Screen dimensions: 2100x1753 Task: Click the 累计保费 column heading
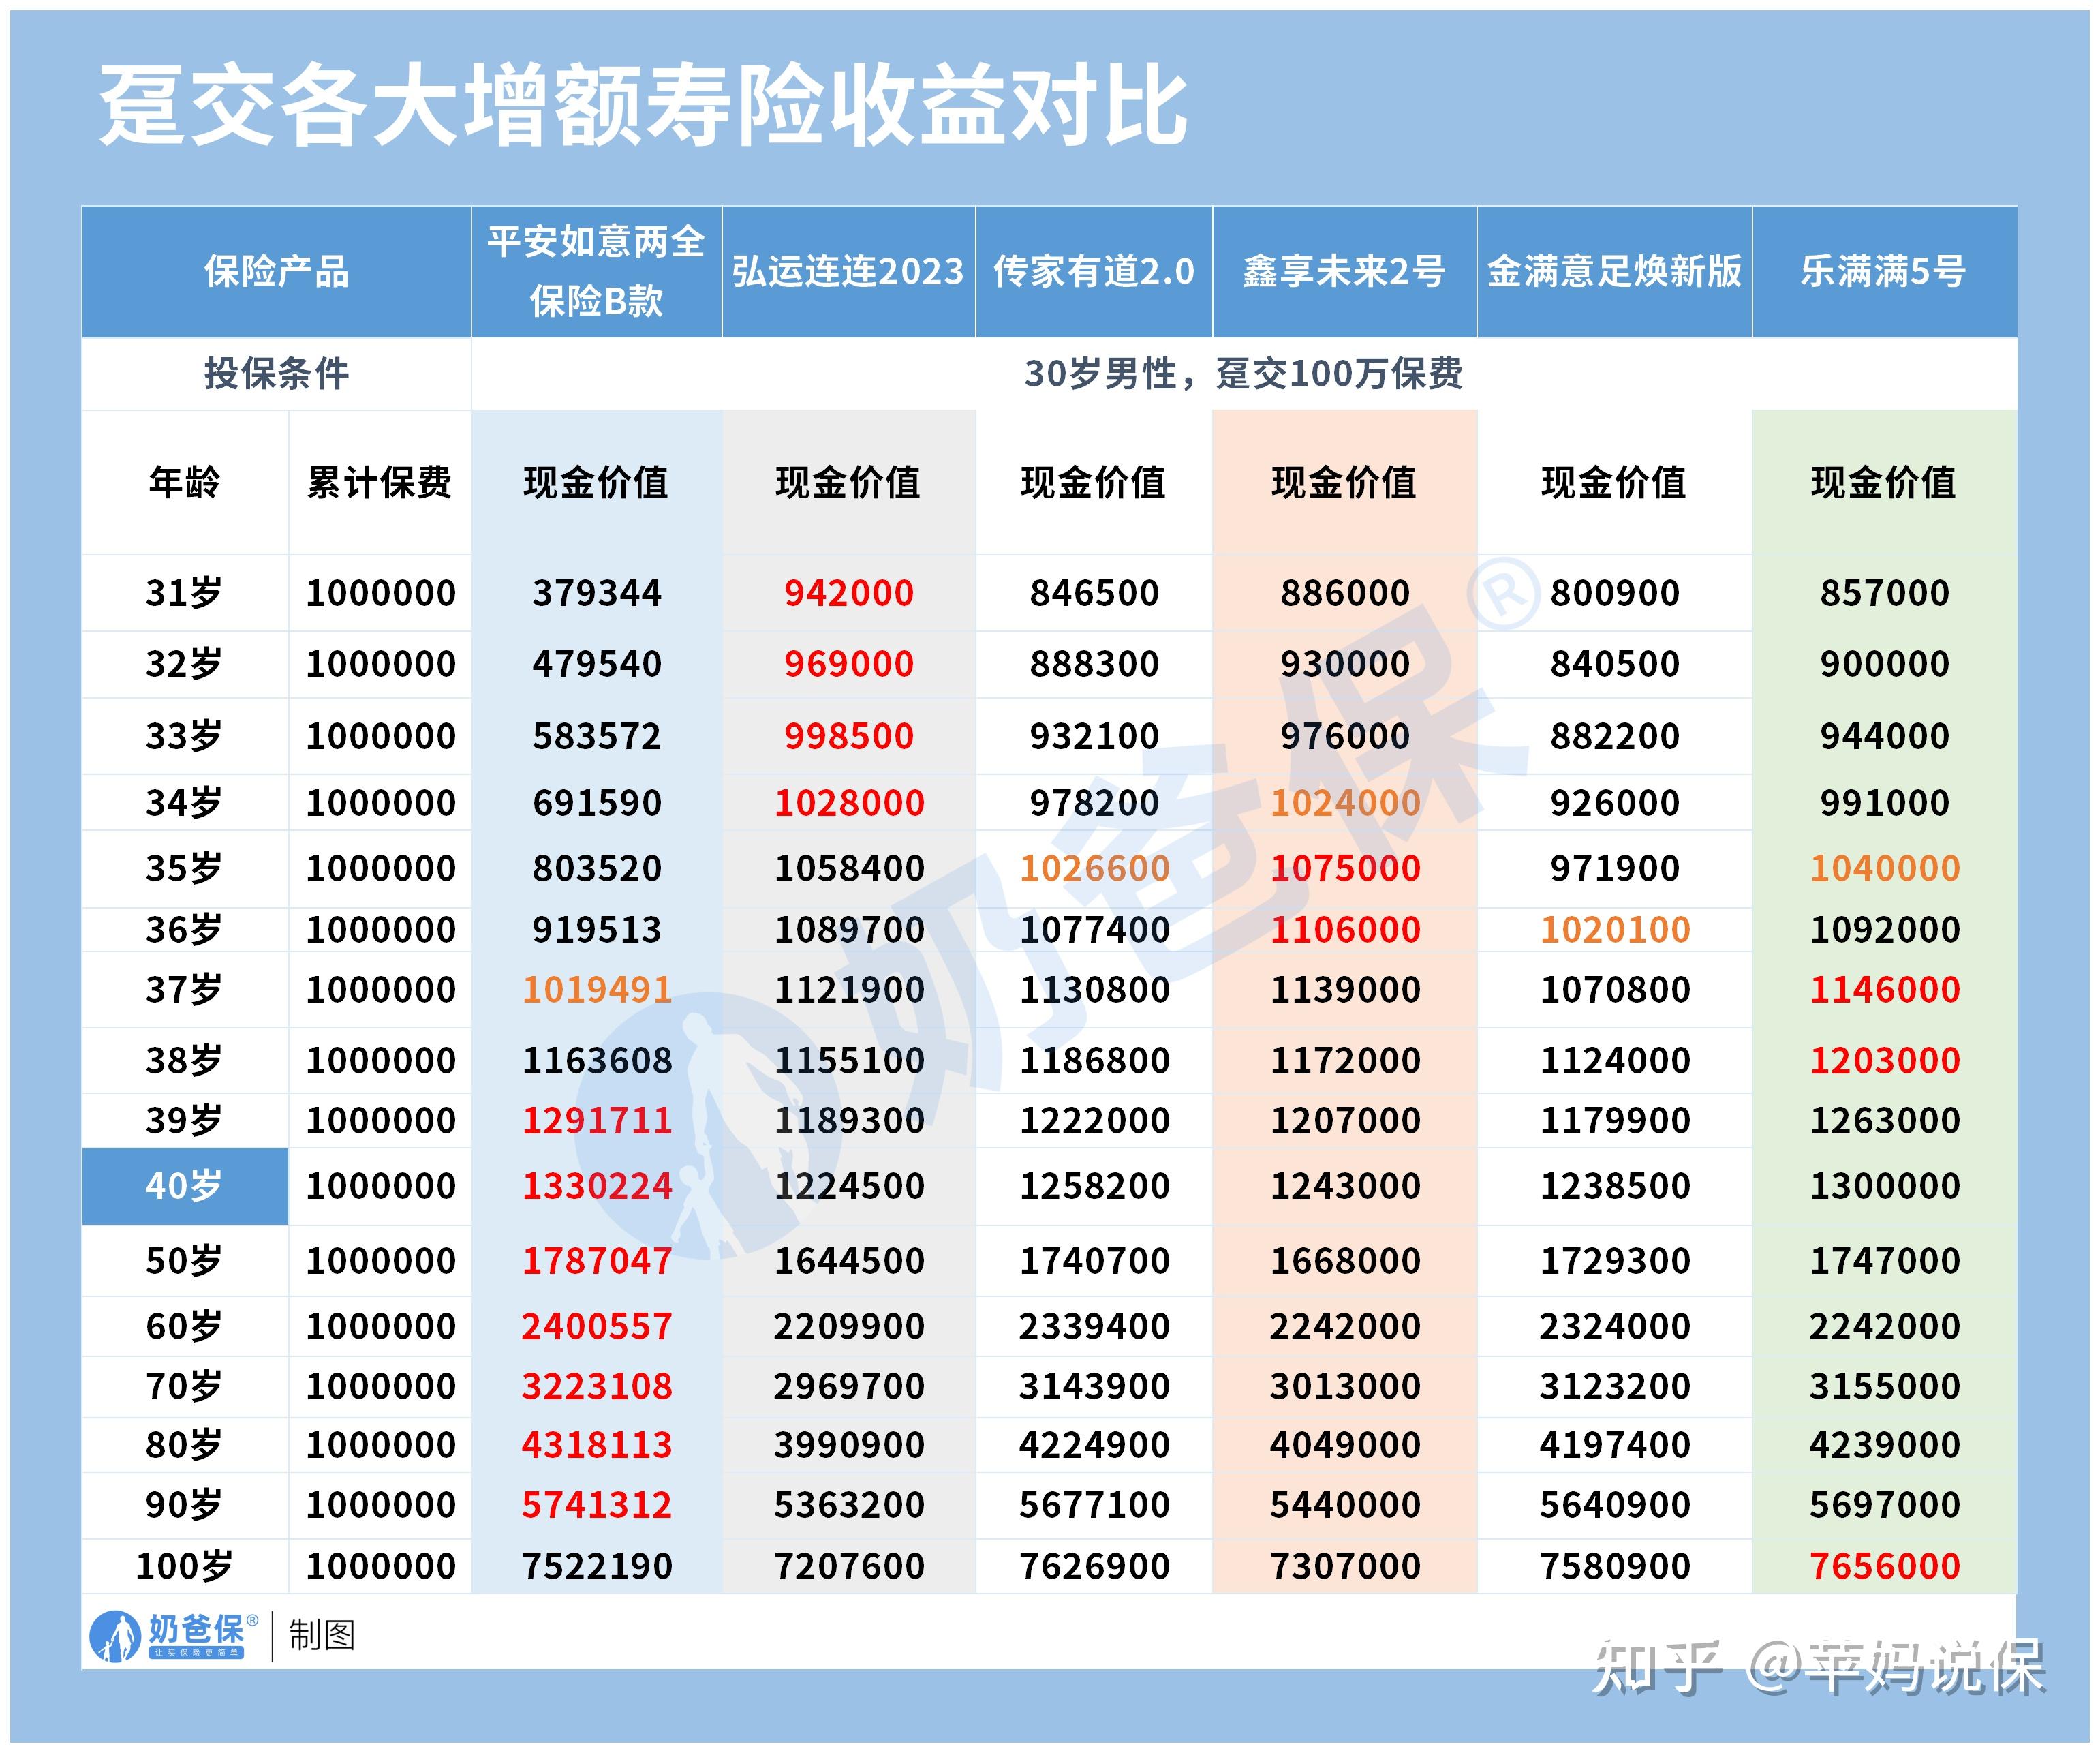pos(380,483)
